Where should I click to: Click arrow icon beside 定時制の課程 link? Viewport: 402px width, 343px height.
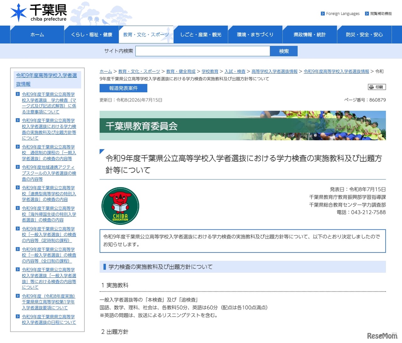pyautogui.click(x=18, y=228)
